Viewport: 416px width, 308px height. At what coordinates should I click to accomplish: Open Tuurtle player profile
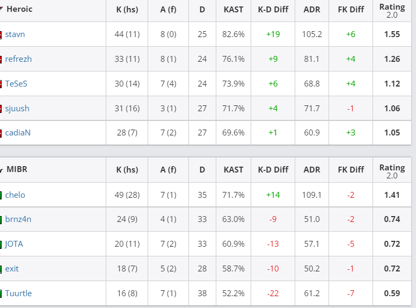pyautogui.click(x=18, y=293)
